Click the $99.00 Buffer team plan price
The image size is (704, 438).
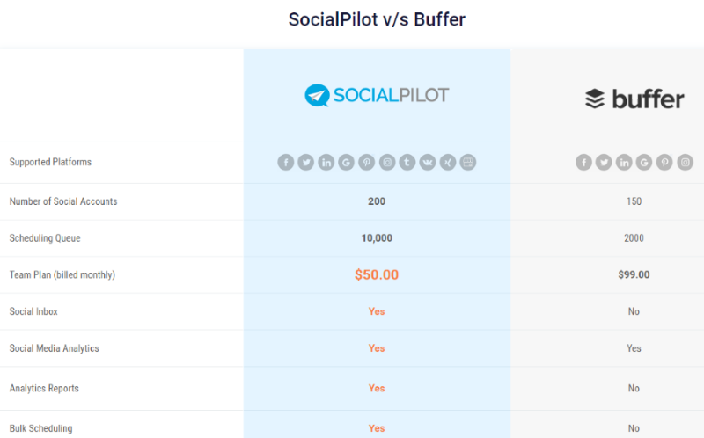[634, 274]
